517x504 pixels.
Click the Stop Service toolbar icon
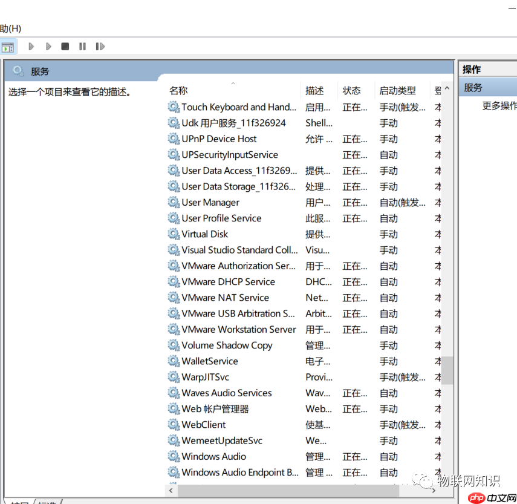[65, 46]
